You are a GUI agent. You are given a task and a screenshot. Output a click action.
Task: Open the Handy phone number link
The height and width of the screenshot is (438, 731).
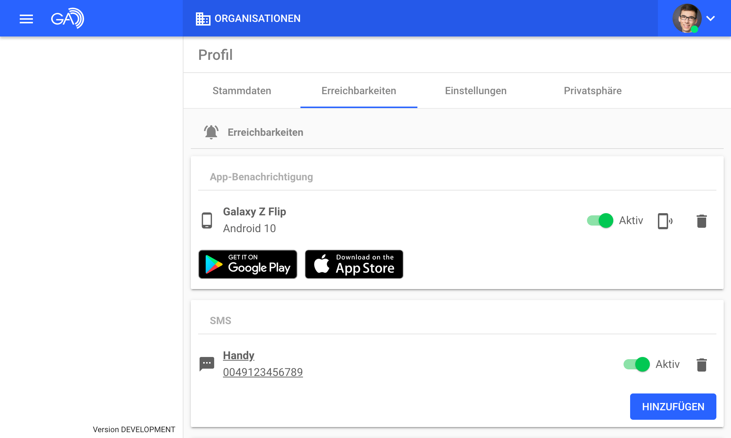pos(263,372)
